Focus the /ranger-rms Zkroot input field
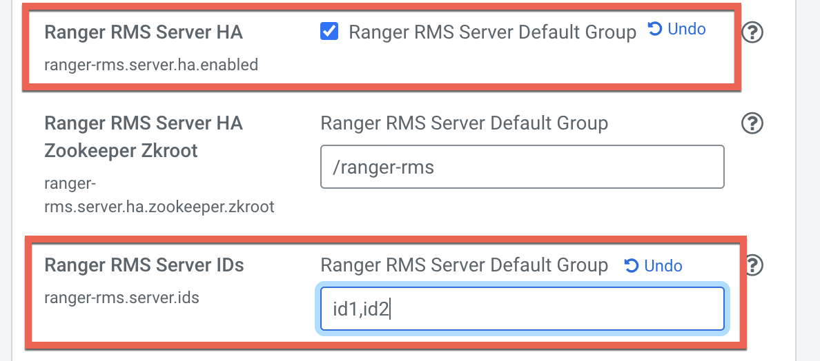Viewport: 820px width, 361px height. point(522,167)
